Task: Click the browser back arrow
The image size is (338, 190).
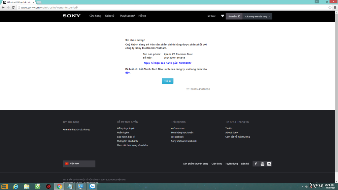Action: 3,8
